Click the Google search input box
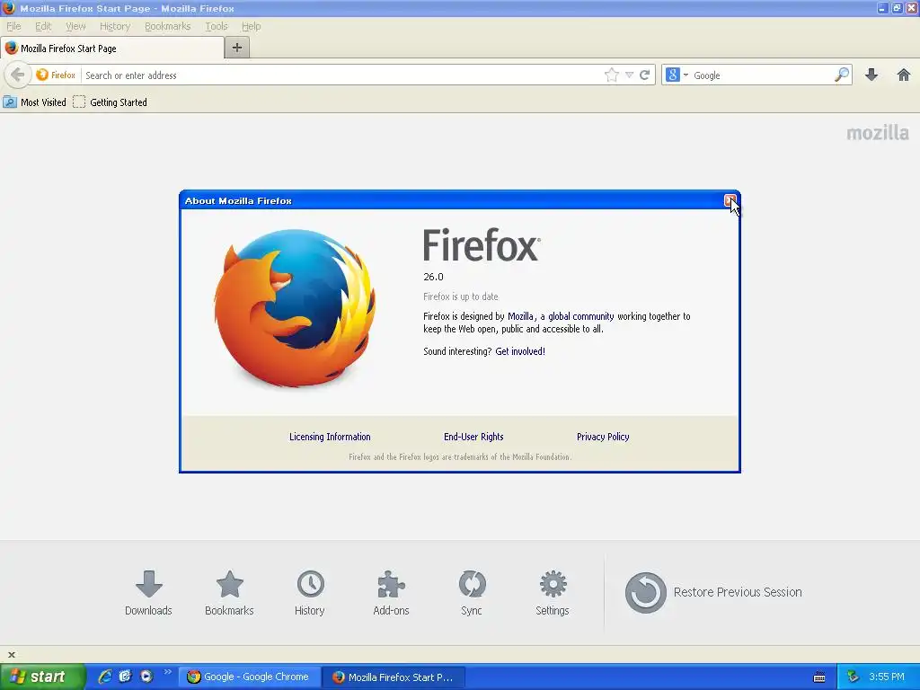 (x=761, y=75)
